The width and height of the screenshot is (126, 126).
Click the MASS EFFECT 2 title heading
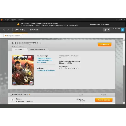pyautogui.click(x=25, y=43)
